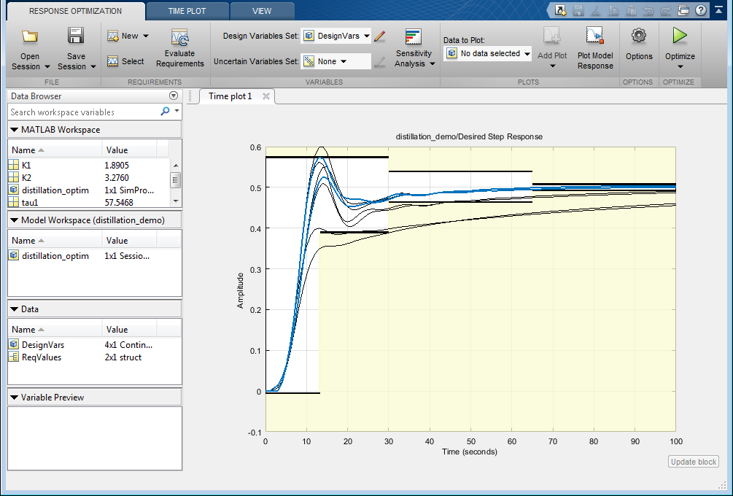Click the Select requirements button
This screenshot has height=496, width=733.
(x=125, y=61)
